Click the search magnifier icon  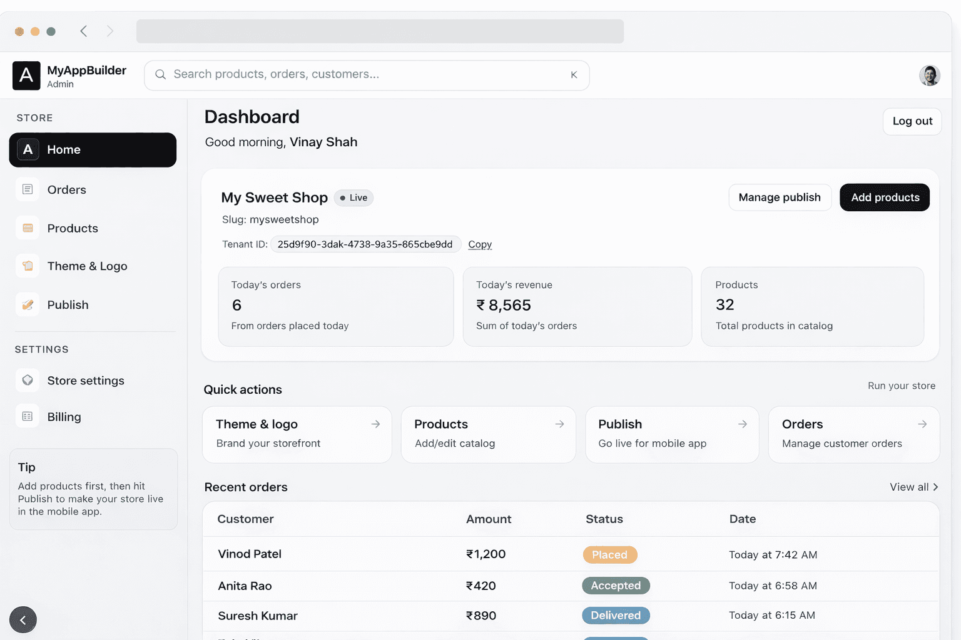click(x=161, y=74)
